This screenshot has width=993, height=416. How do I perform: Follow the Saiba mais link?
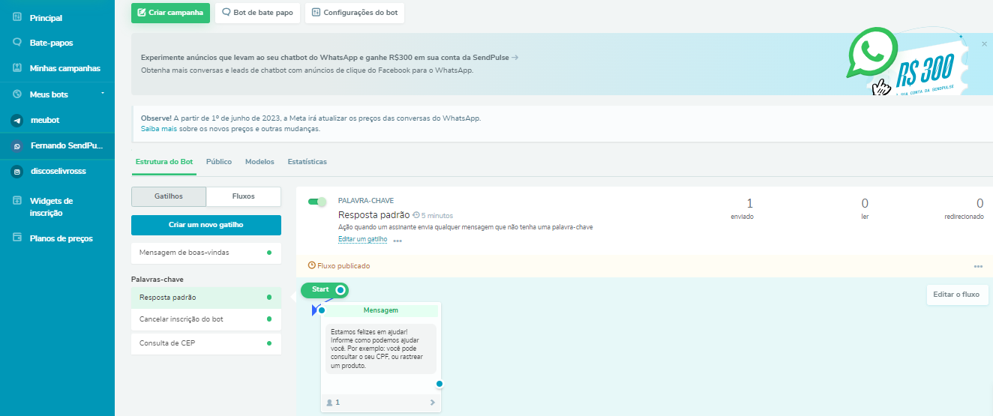pos(159,129)
